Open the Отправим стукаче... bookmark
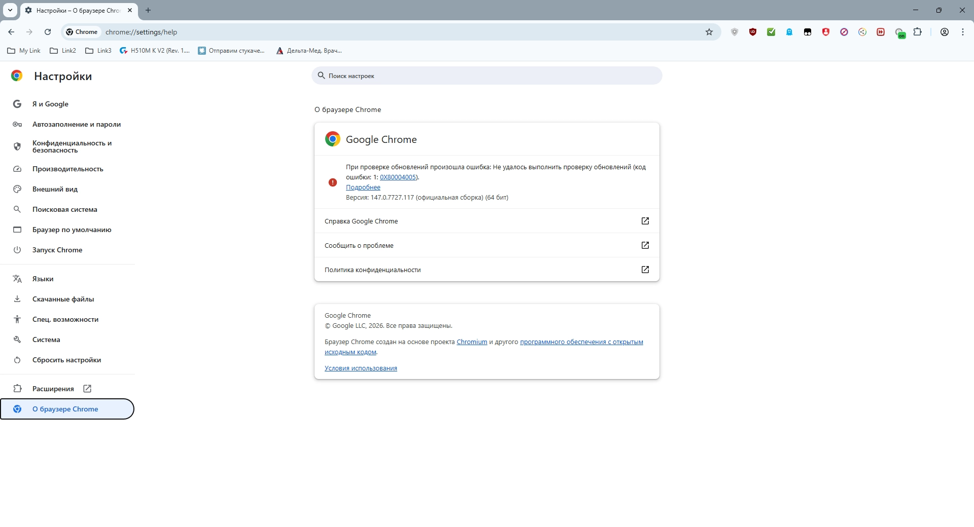The height and width of the screenshot is (527, 974). [x=231, y=51]
